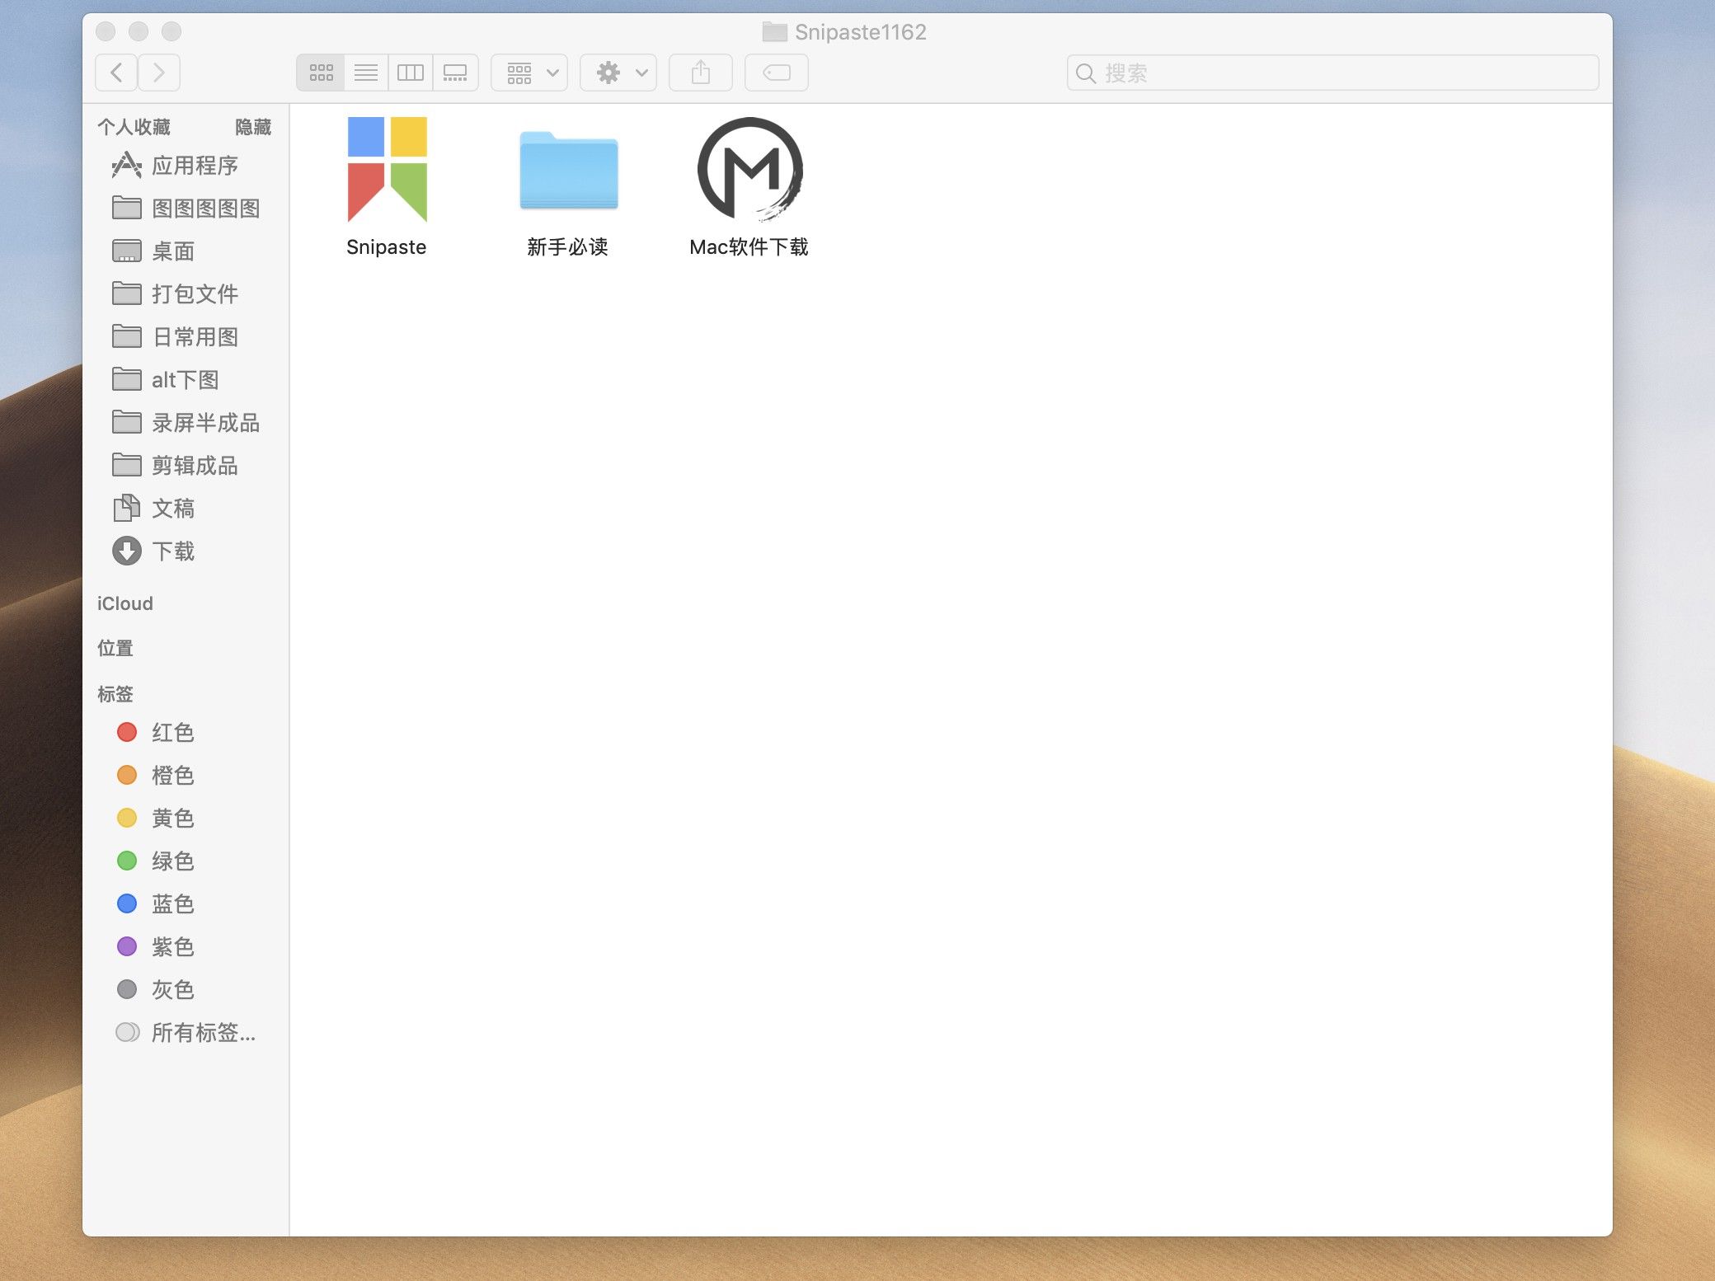Open the 图图图图图 sidebar folder
The image size is (1715, 1281).
point(186,209)
